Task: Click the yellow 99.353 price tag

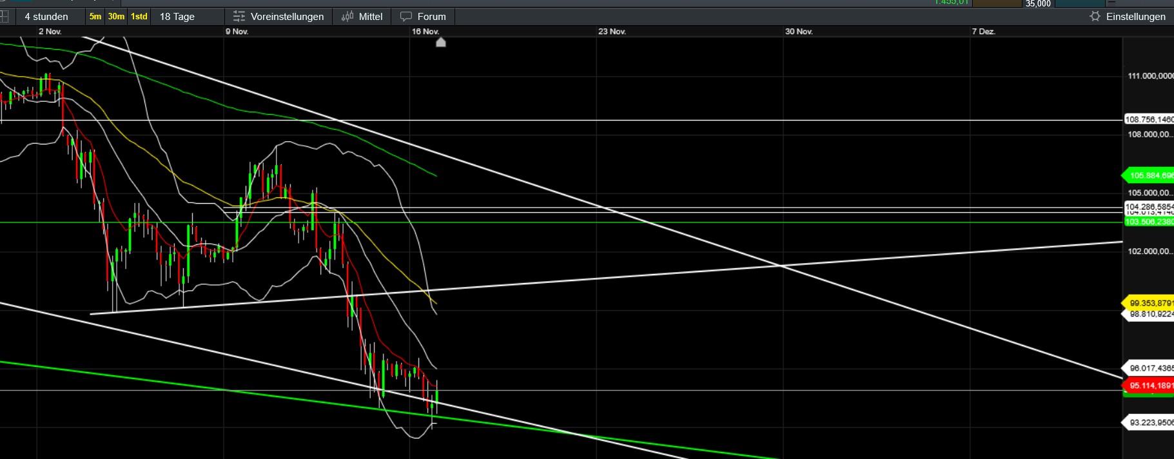Action: (1150, 303)
